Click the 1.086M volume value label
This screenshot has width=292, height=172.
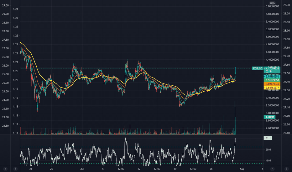coord(269,117)
